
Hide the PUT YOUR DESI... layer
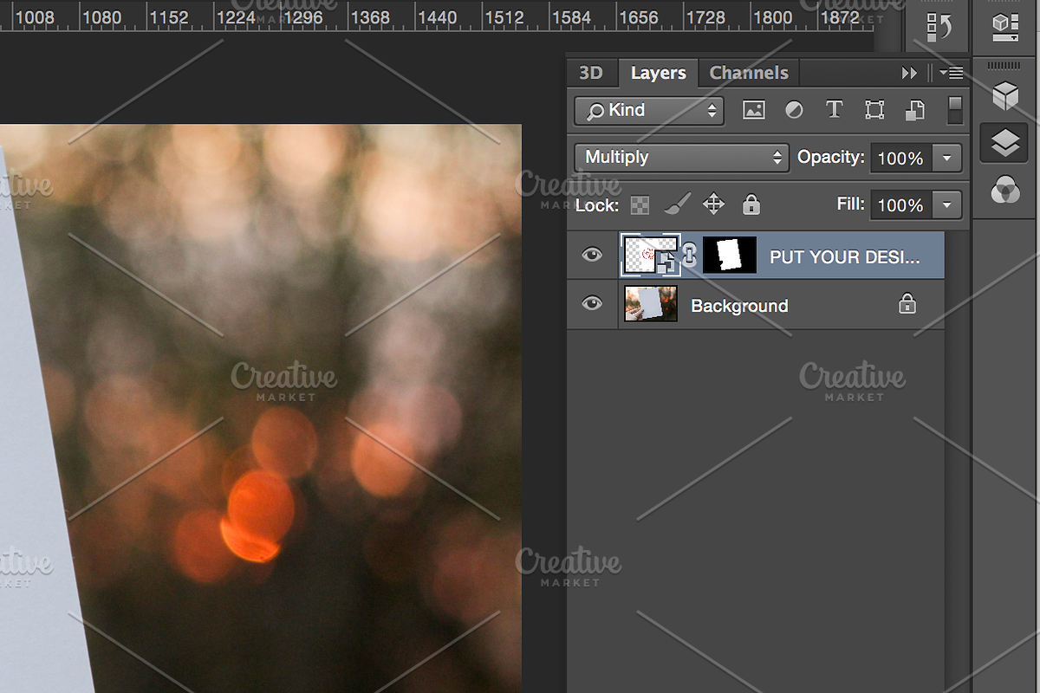tap(592, 256)
